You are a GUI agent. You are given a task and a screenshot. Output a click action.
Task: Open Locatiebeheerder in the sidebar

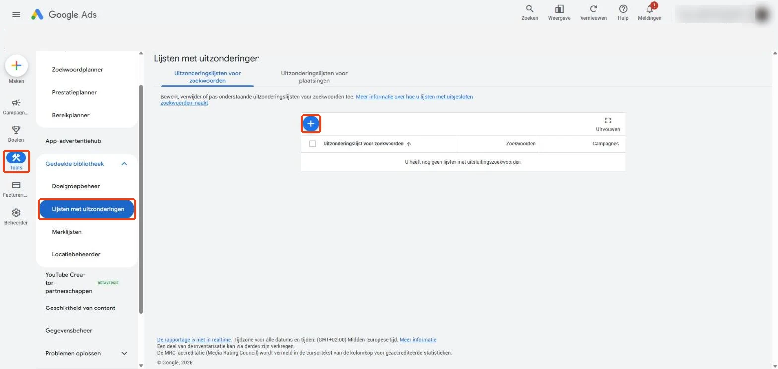pyautogui.click(x=76, y=254)
